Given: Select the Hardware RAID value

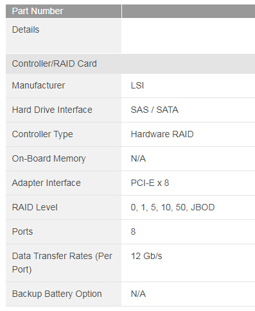Looking at the screenshot, I should coord(162,134).
